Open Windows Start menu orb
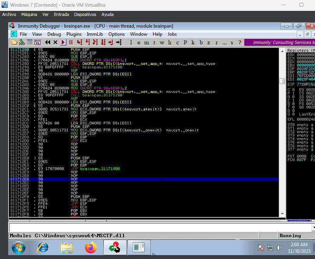Viewport: 315px width, 259px height. pos(19,247)
